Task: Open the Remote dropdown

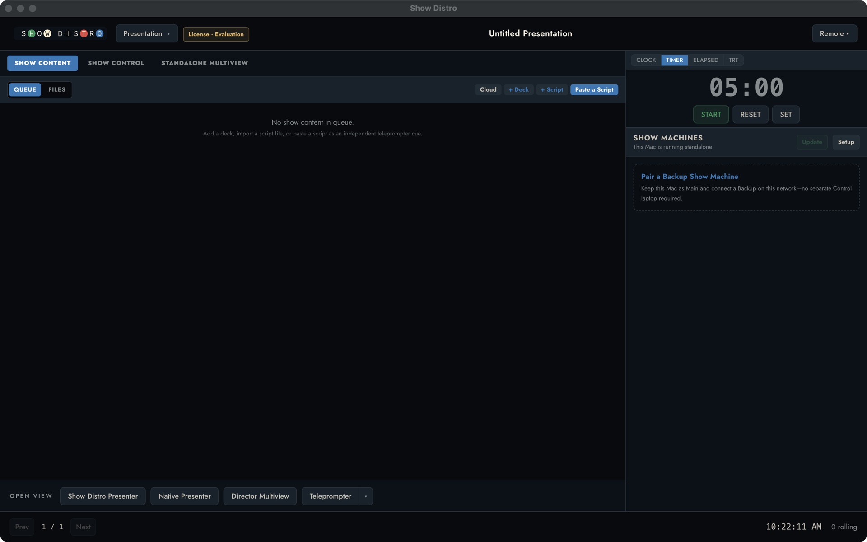Action: tap(834, 33)
